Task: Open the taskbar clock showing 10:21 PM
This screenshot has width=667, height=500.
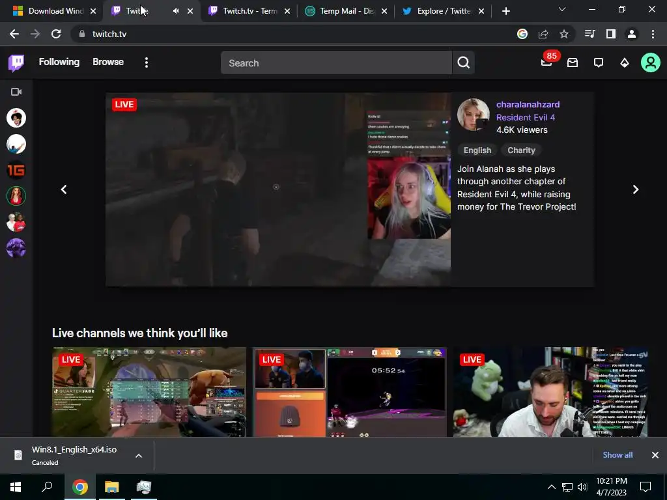Action: (611, 487)
